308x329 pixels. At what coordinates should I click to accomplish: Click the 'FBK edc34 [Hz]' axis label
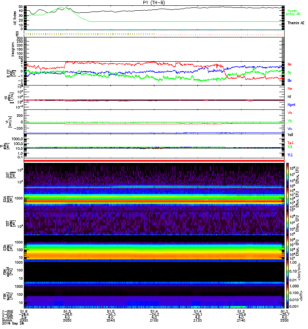[8, 271]
